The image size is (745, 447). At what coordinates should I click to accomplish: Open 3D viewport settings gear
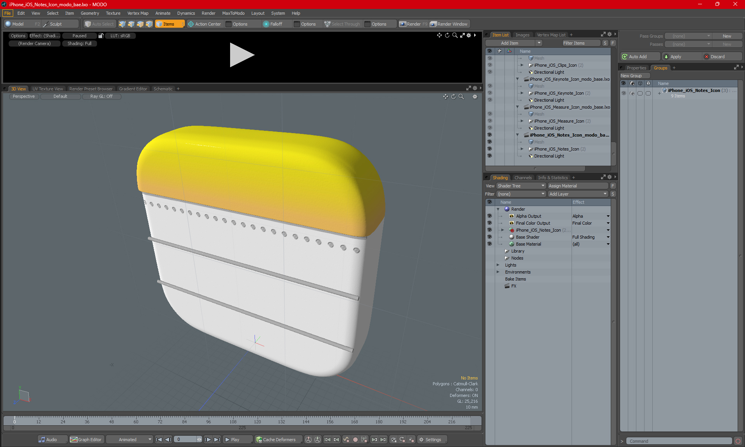(x=475, y=97)
